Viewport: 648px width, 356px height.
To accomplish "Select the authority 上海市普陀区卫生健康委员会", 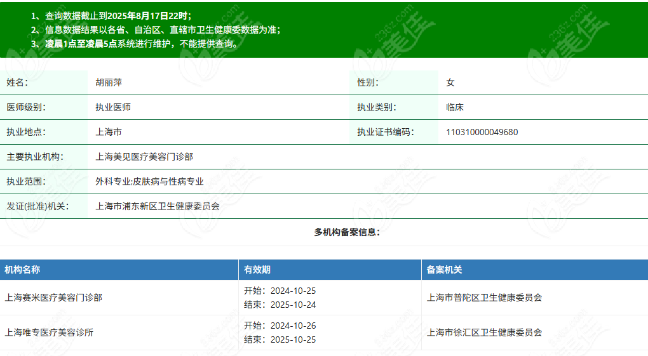I will pyautogui.click(x=484, y=298).
